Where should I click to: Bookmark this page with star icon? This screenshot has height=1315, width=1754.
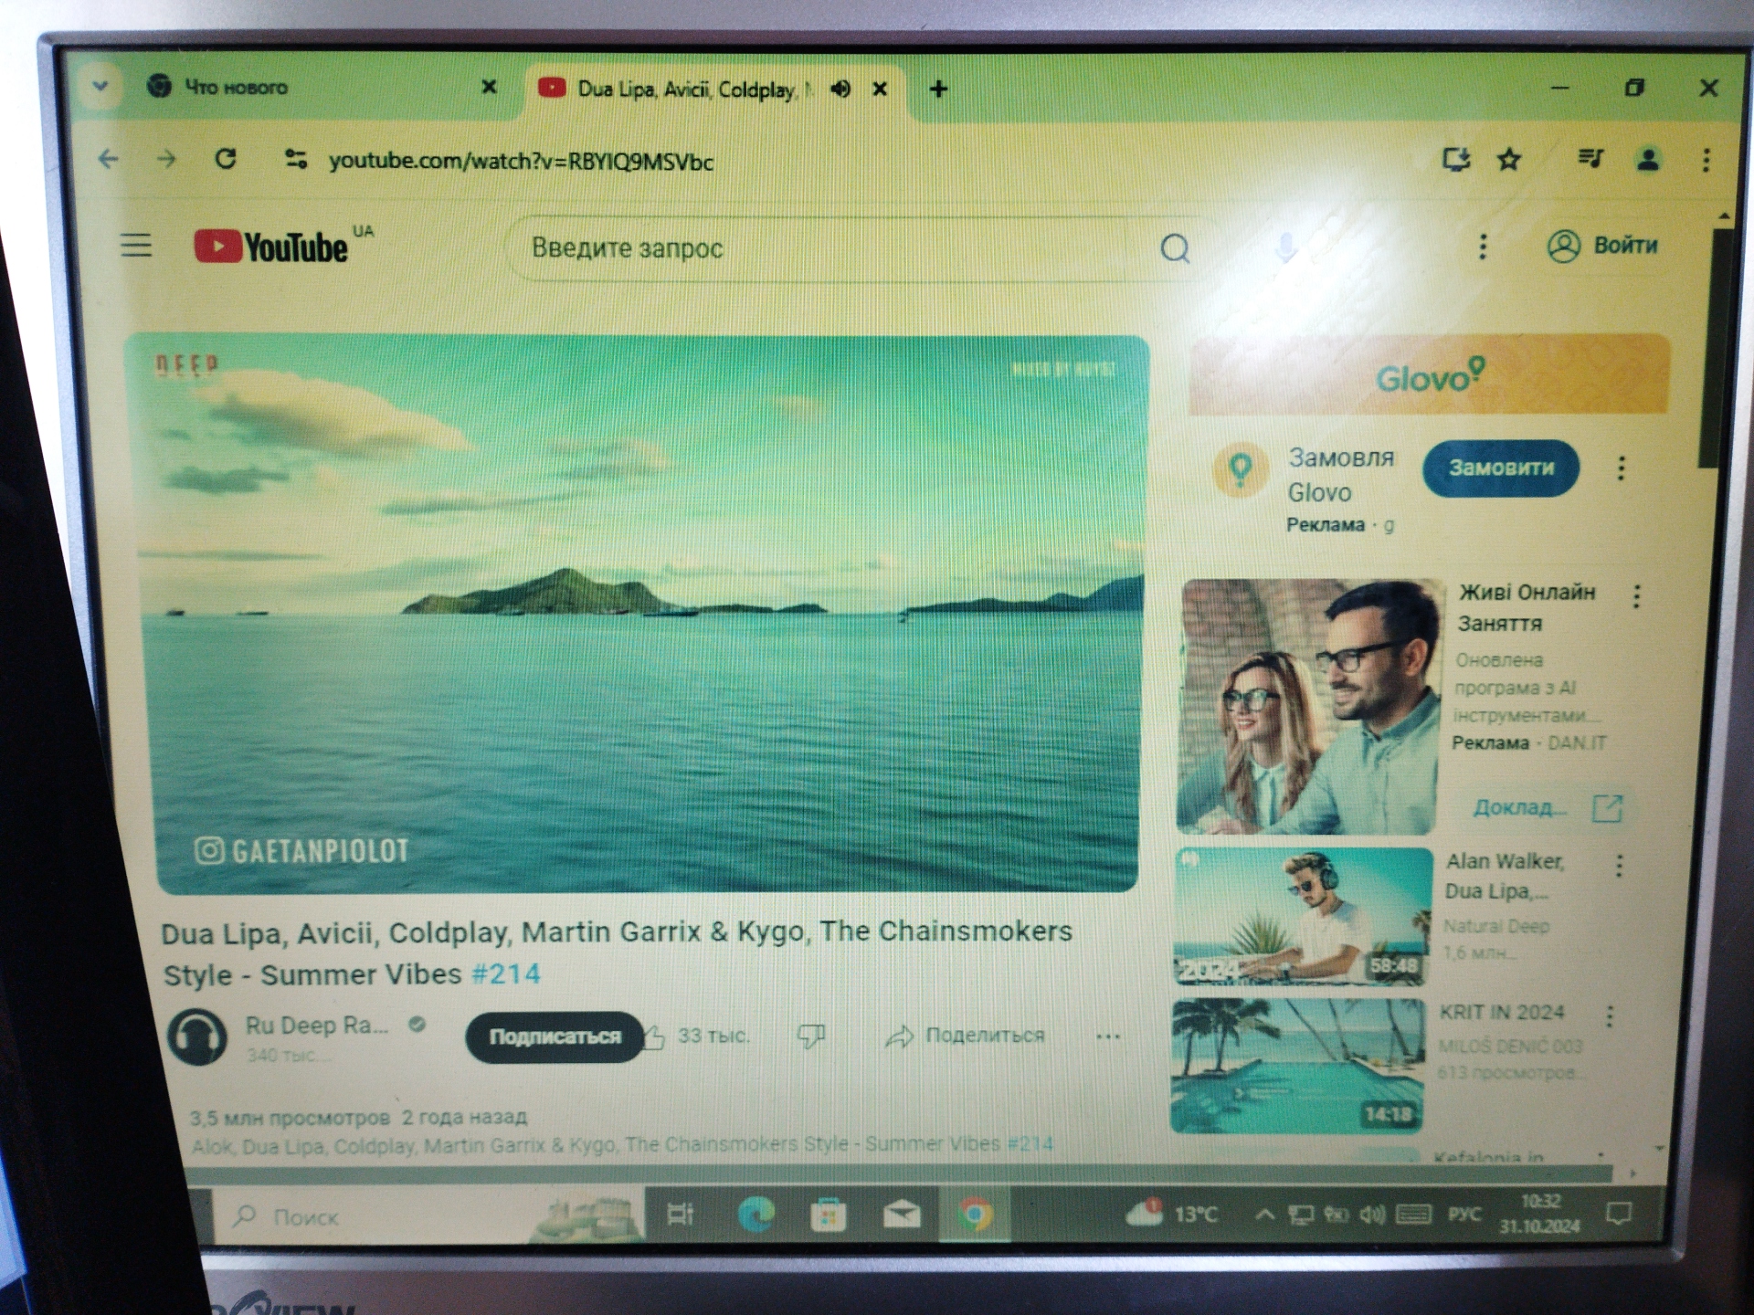click(x=1509, y=160)
